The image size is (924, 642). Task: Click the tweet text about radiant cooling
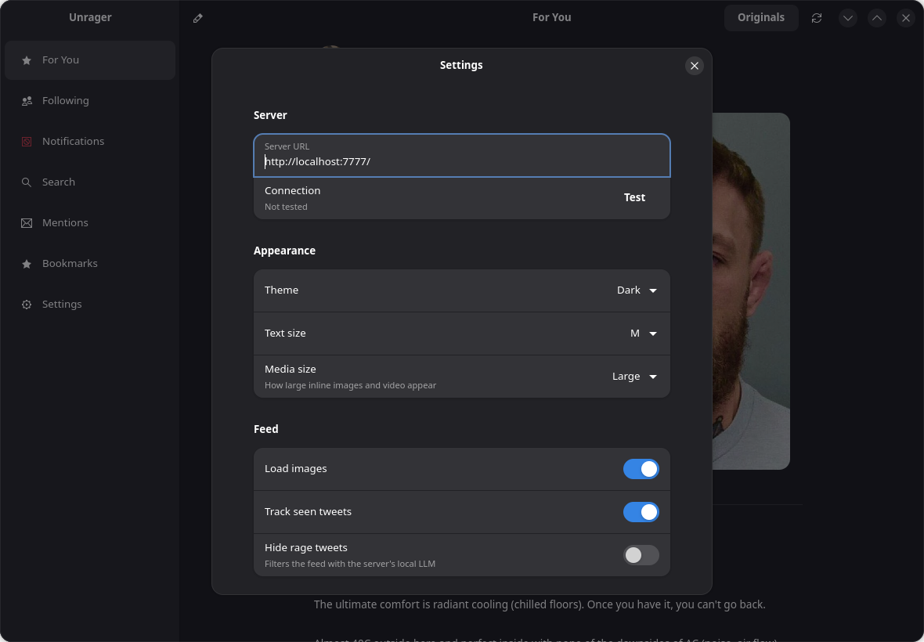[x=540, y=604]
